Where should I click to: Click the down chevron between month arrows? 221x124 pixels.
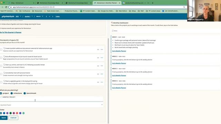click(49, 17)
